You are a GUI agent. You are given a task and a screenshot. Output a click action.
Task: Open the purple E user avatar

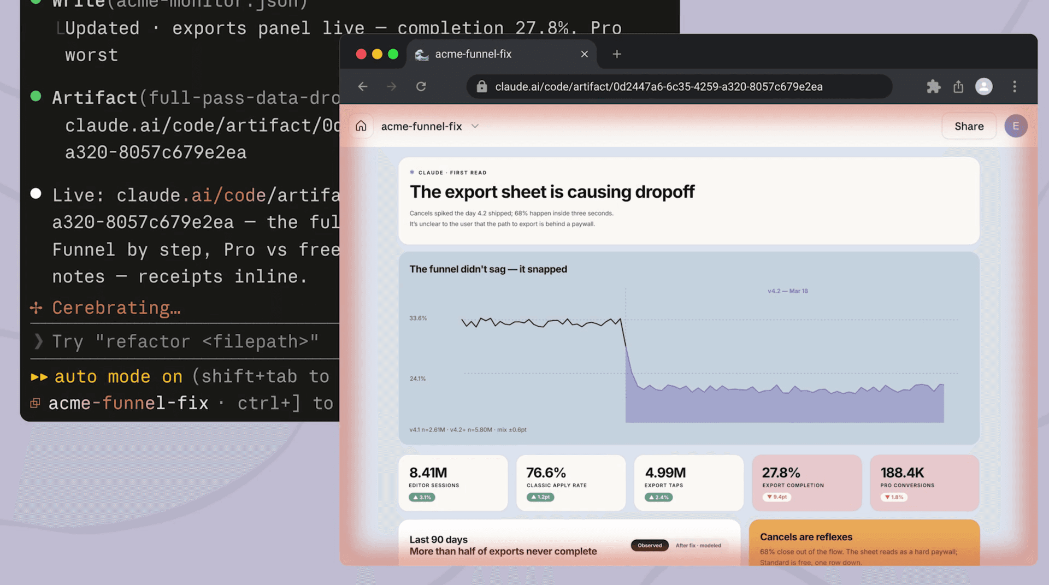pos(1016,126)
